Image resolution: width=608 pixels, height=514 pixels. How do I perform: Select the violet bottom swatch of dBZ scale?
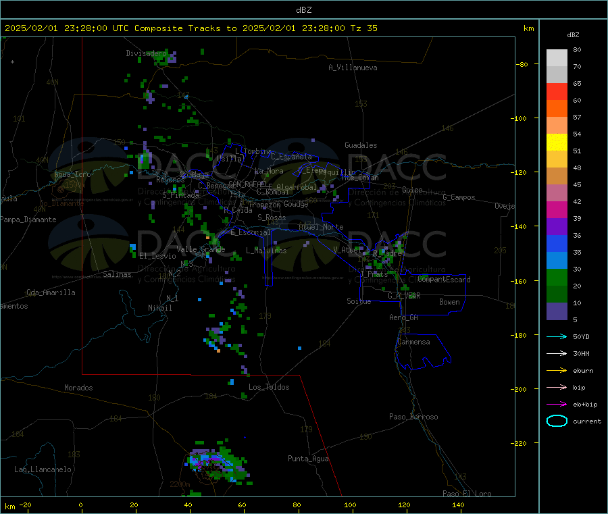click(557, 311)
